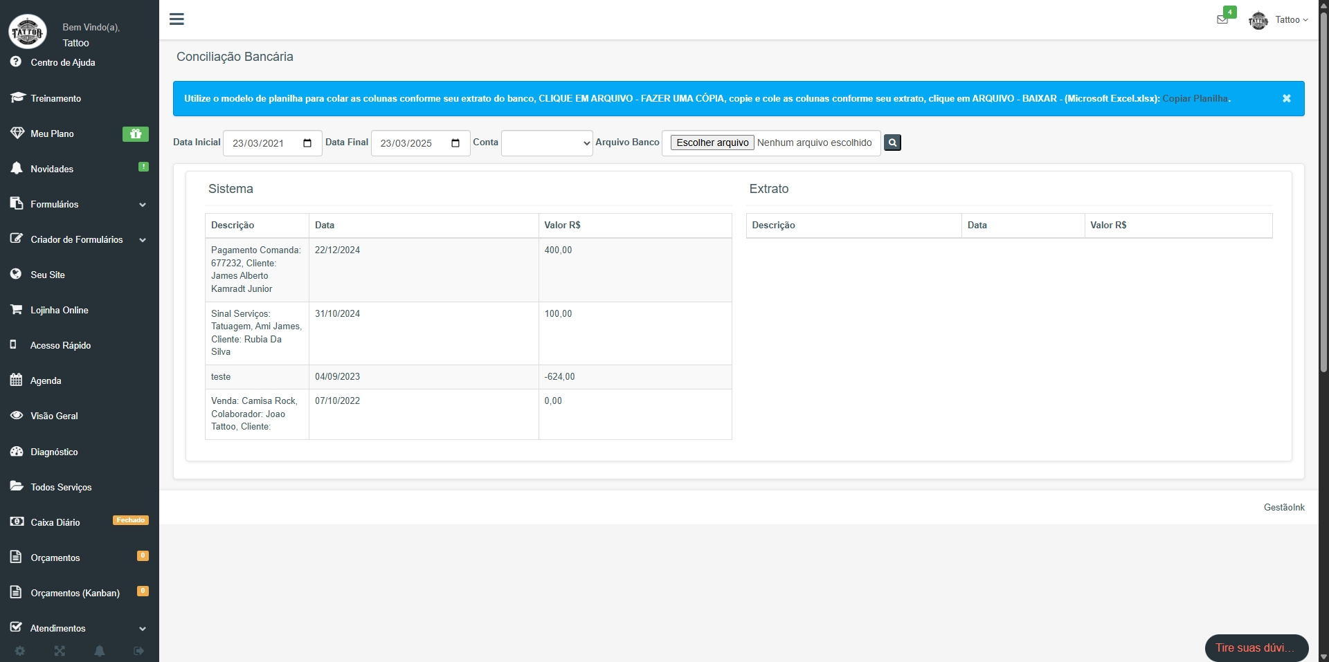The image size is (1329, 662).
Task: Open the Agenda menu item
Action: pos(80,380)
